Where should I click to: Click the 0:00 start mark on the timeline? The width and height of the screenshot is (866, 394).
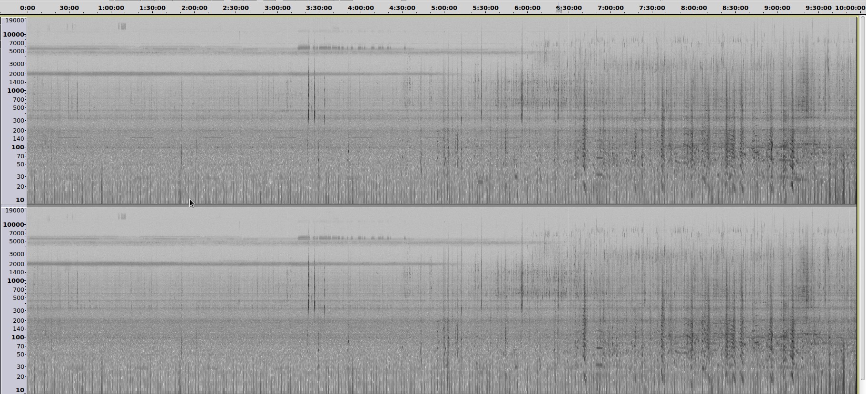pos(28,8)
